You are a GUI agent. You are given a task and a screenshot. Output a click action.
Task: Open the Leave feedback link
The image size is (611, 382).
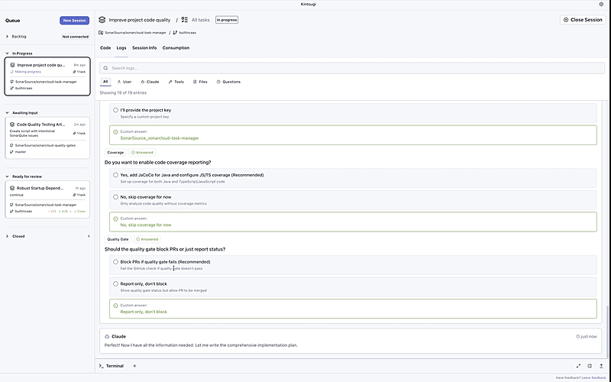pyautogui.click(x=593, y=377)
